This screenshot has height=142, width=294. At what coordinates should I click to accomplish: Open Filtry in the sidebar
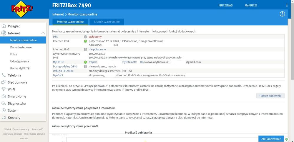coord(14,54)
